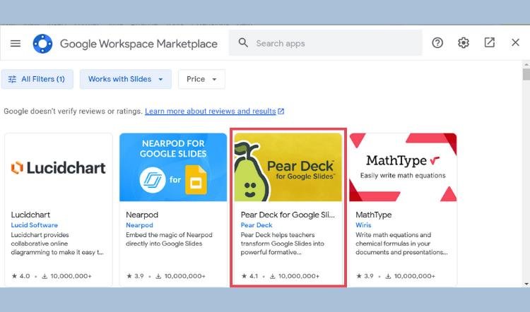
Task: Click the Lucidchart app title
Action: pyautogui.click(x=30, y=215)
